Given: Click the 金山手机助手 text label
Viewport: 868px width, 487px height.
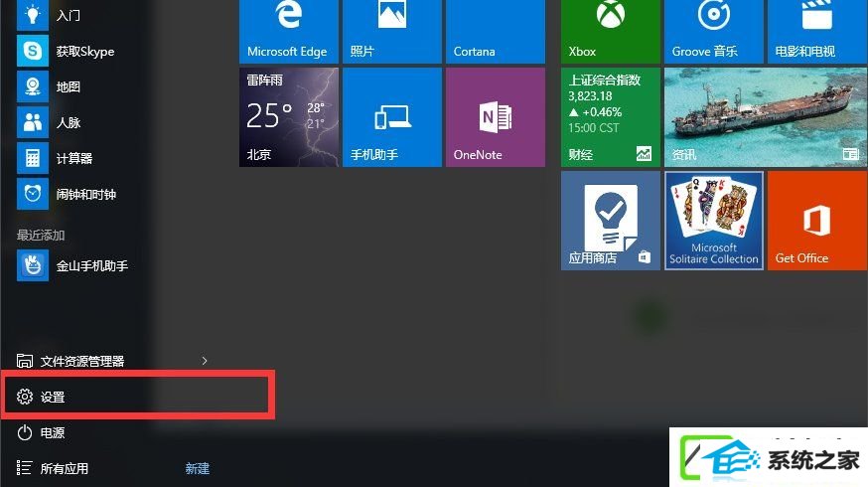Looking at the screenshot, I should pos(92,266).
